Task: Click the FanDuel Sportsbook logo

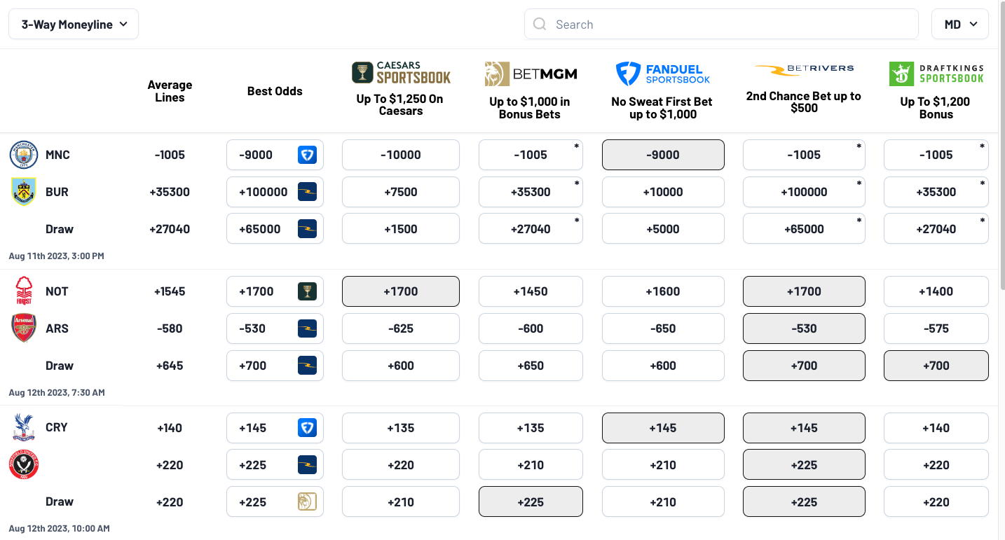Action: tap(663, 74)
